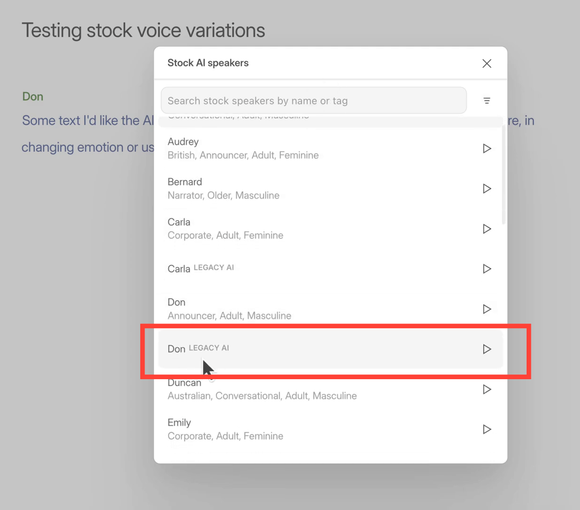Click the search stock speakers field
580x510 pixels.
pyautogui.click(x=314, y=100)
